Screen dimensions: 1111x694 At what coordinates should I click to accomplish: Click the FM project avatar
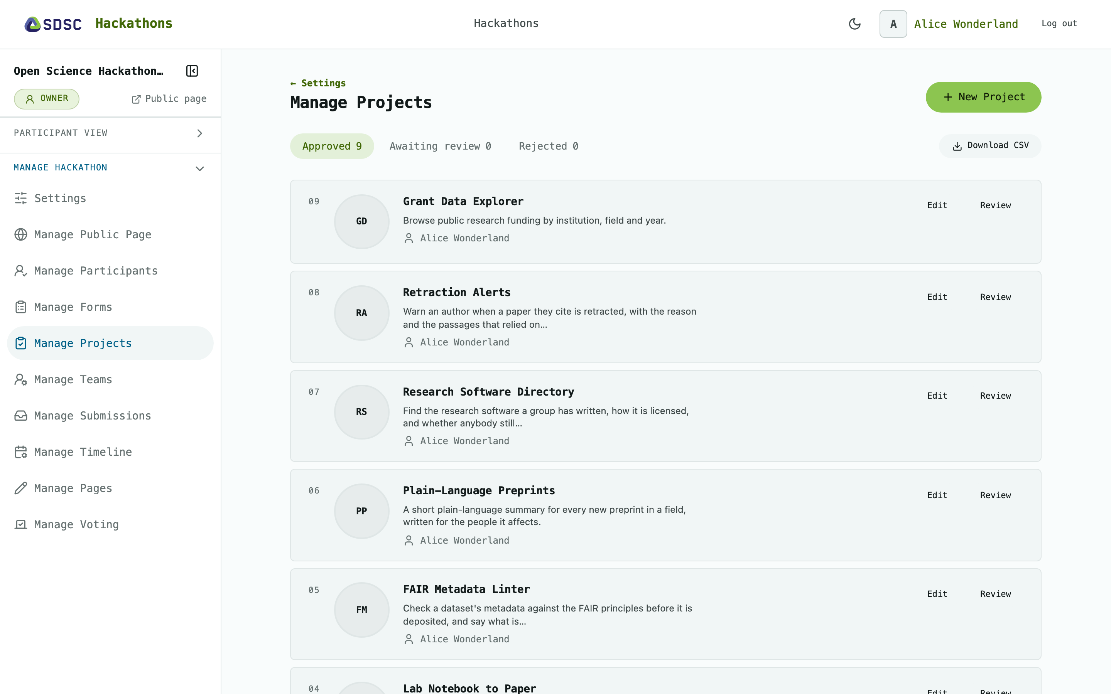click(362, 610)
